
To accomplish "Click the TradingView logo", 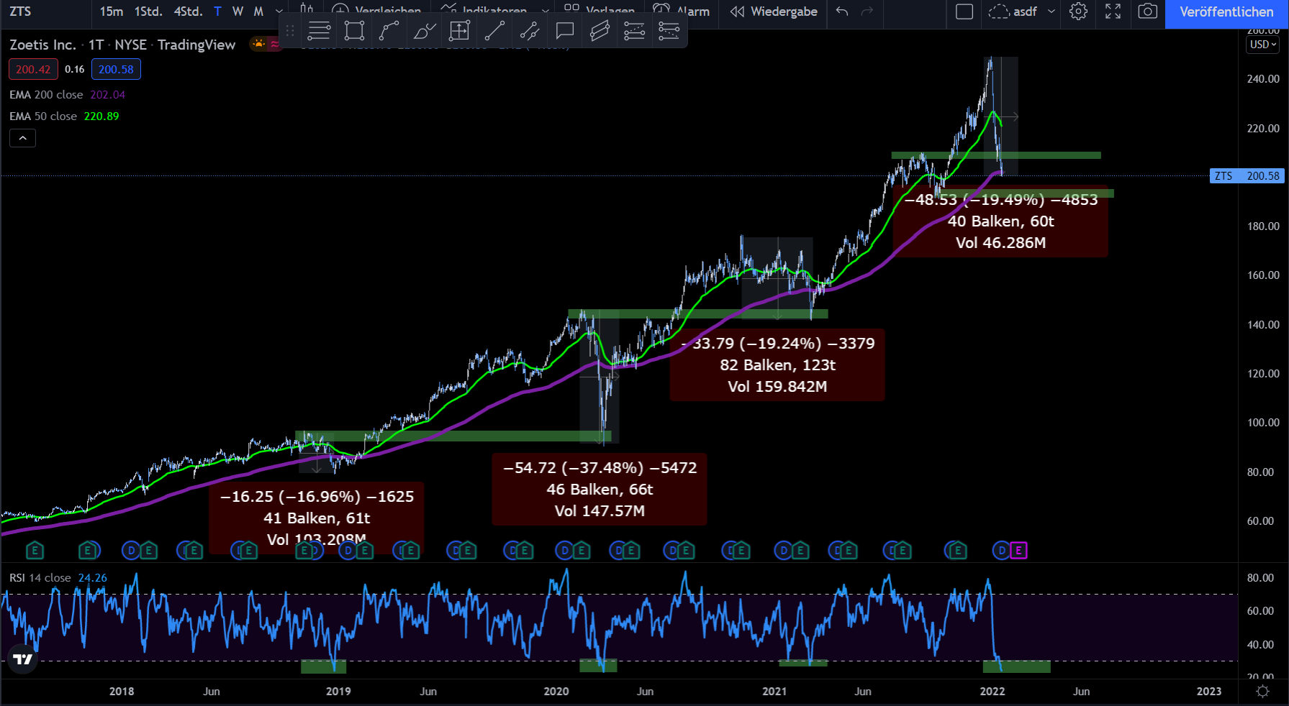I will tap(23, 659).
